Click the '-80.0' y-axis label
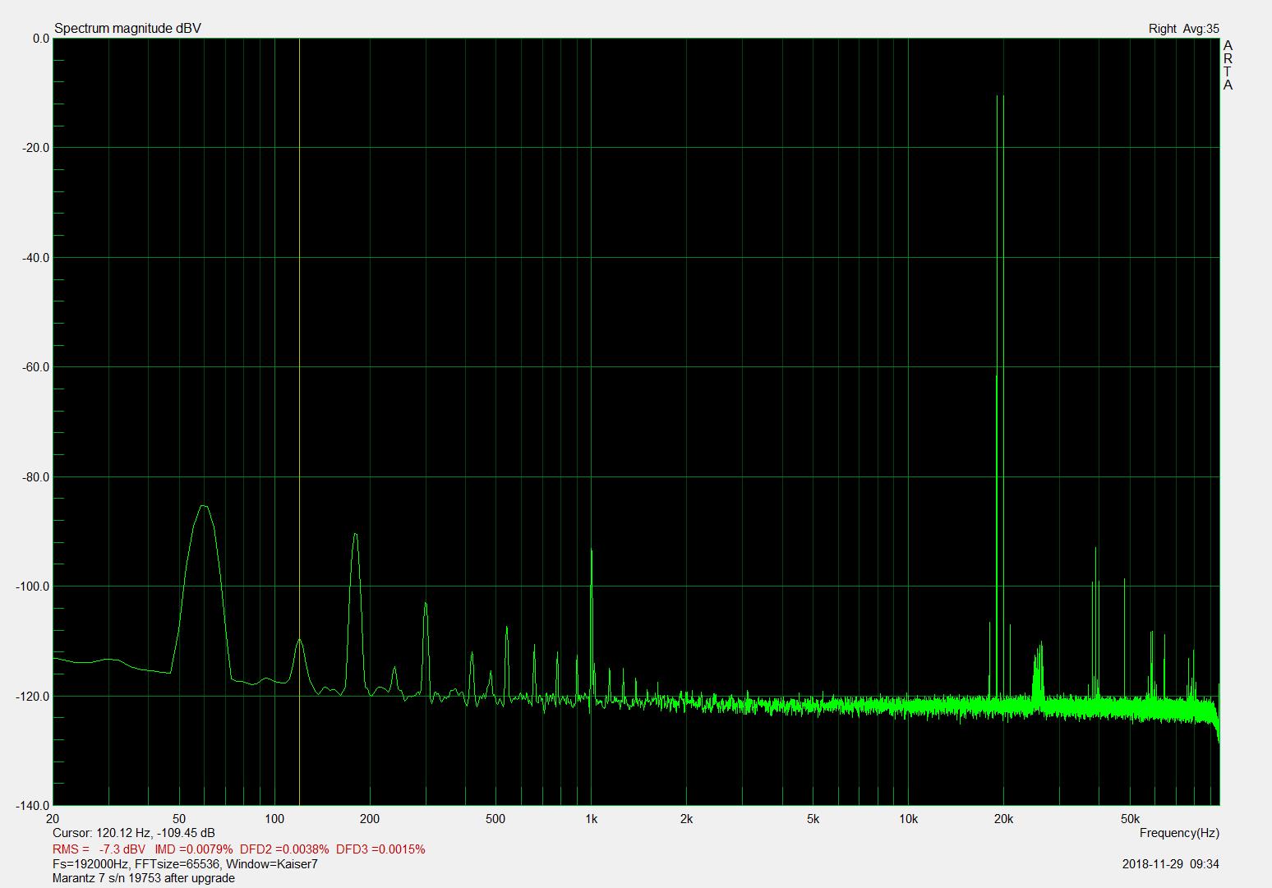 coord(36,477)
